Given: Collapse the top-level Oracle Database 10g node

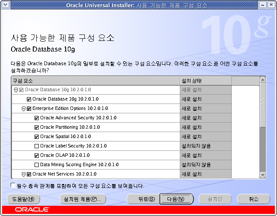Looking at the screenshot, I should 16,90.
